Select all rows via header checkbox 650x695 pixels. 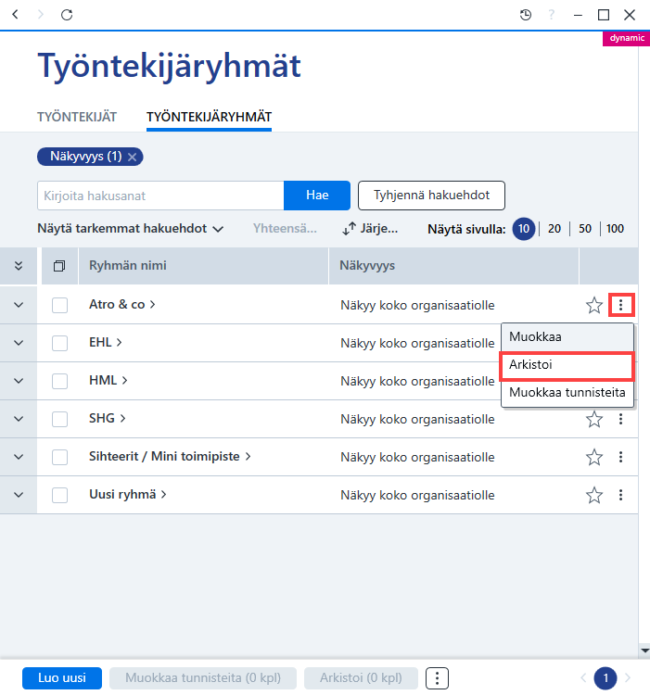59,266
